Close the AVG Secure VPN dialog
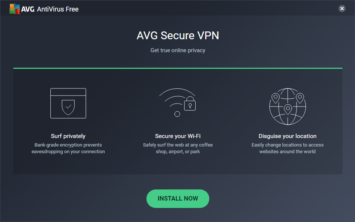 pos(342,9)
